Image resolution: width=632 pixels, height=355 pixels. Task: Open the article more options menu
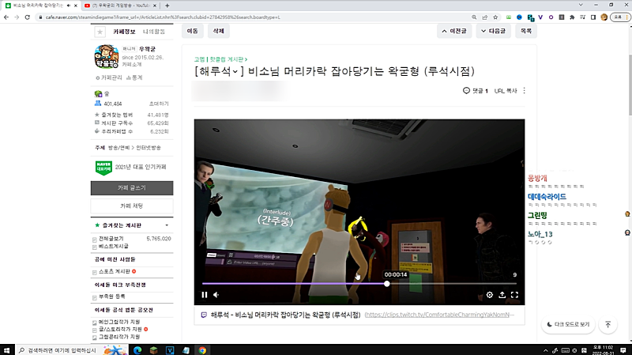tap(524, 91)
